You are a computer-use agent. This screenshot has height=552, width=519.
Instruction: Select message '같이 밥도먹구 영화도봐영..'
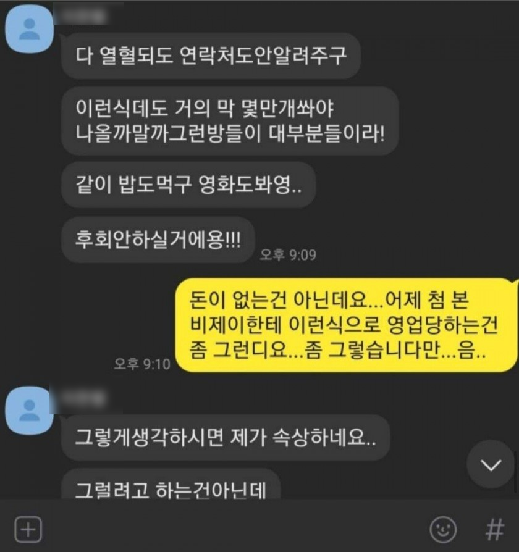(x=188, y=185)
